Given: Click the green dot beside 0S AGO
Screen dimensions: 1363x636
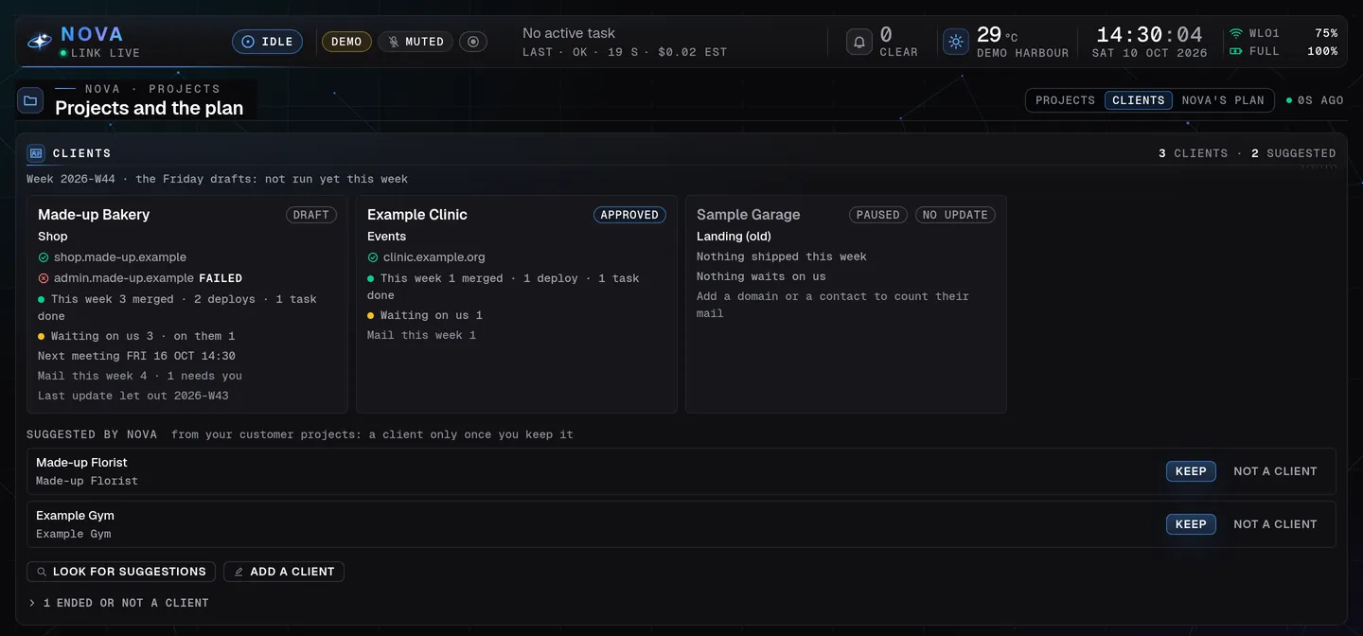Looking at the screenshot, I should click(1289, 100).
